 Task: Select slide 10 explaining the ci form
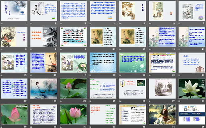[x=73, y=37]
